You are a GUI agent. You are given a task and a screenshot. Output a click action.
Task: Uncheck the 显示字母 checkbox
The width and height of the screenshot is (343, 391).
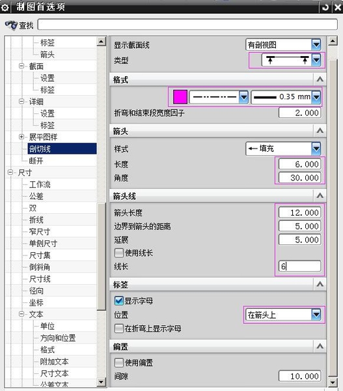coord(119,301)
